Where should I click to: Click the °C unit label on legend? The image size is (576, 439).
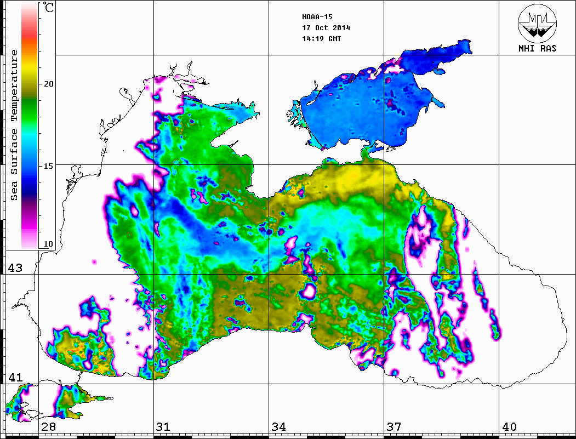coord(48,7)
